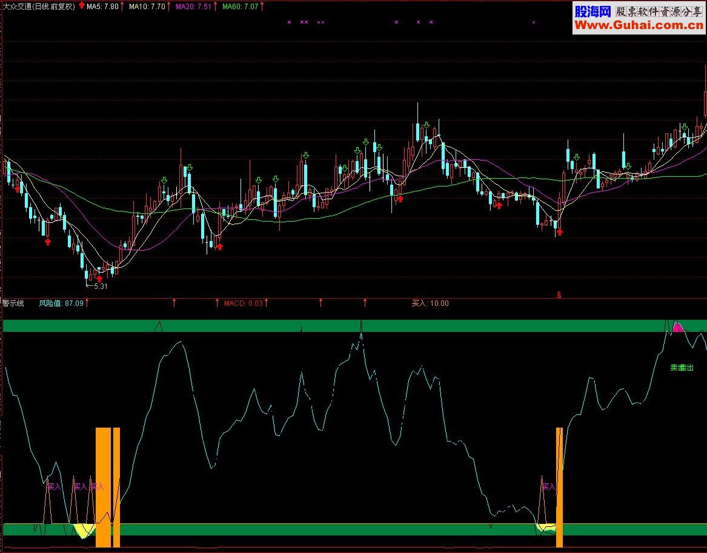
Task: Click the leftmost 买入 label in indicator panel
Action: click(54, 487)
